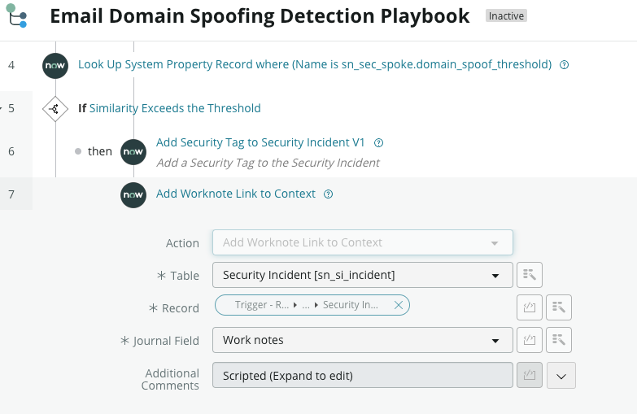The width and height of the screenshot is (637, 414).
Task: Open Add Security Tag to Security Incident V1
Action: pyautogui.click(x=260, y=142)
